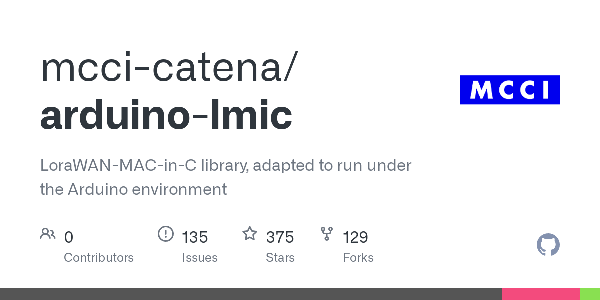Click the contributor count 0
Viewport: 600px width, 300px height.
69,237
